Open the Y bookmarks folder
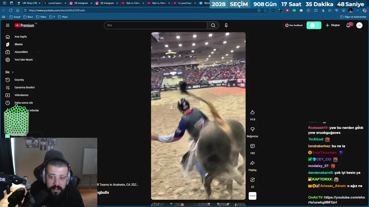This screenshot has width=369, height=207. tap(52, 17)
